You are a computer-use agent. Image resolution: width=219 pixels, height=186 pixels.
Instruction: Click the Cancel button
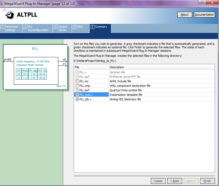pos(158,181)
